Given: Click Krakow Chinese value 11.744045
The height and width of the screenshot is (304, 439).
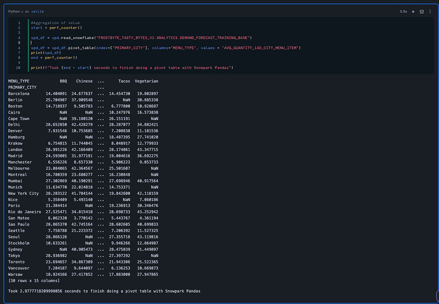Looking at the screenshot, I should [x=82, y=143].
